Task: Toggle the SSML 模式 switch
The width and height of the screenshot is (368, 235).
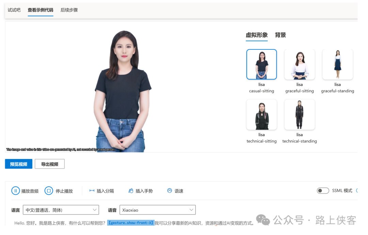Action: 323,191
